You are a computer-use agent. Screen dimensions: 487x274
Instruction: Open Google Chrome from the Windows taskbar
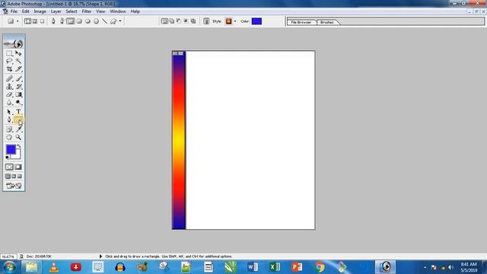tap(320, 267)
